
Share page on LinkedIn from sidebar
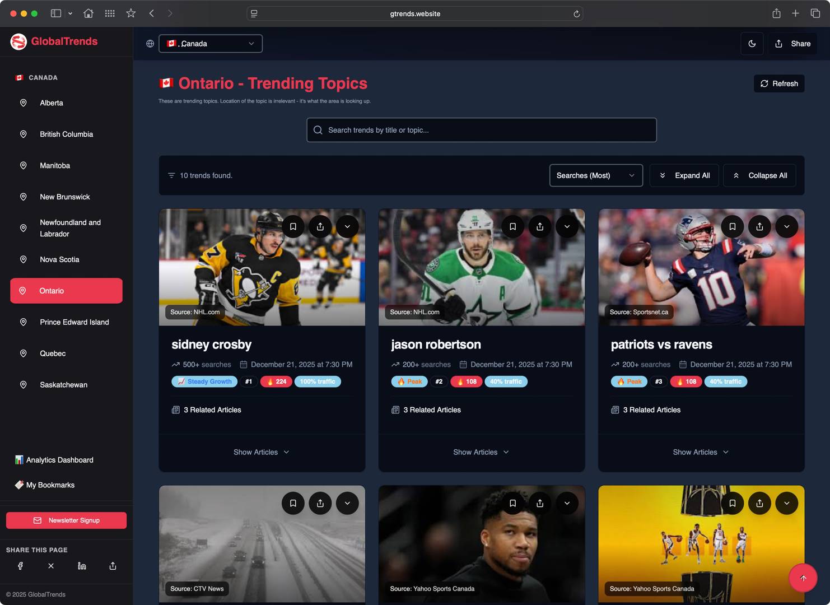tap(82, 566)
